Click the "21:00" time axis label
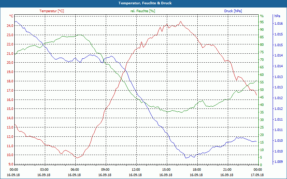 pos(227,170)
